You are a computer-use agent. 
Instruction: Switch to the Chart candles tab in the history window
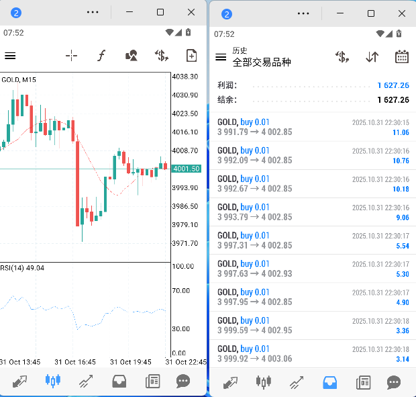coord(263,382)
